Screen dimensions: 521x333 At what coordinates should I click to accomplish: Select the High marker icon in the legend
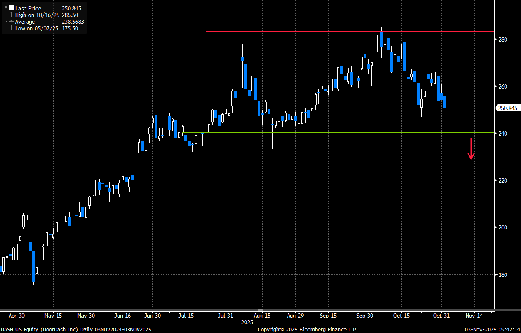[11, 15]
